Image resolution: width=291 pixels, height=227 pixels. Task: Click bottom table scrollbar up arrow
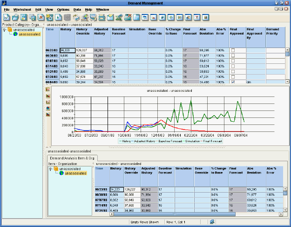[x=285, y=189]
